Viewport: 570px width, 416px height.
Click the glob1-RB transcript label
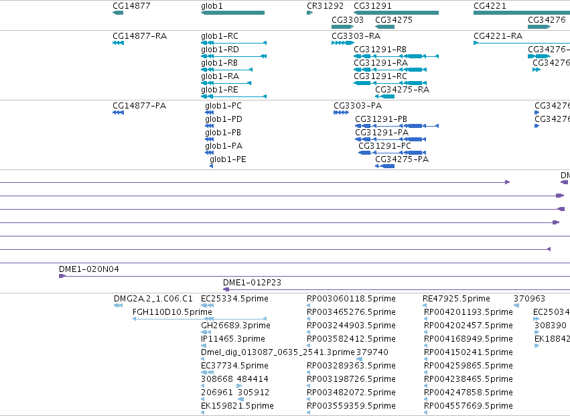coord(219,63)
